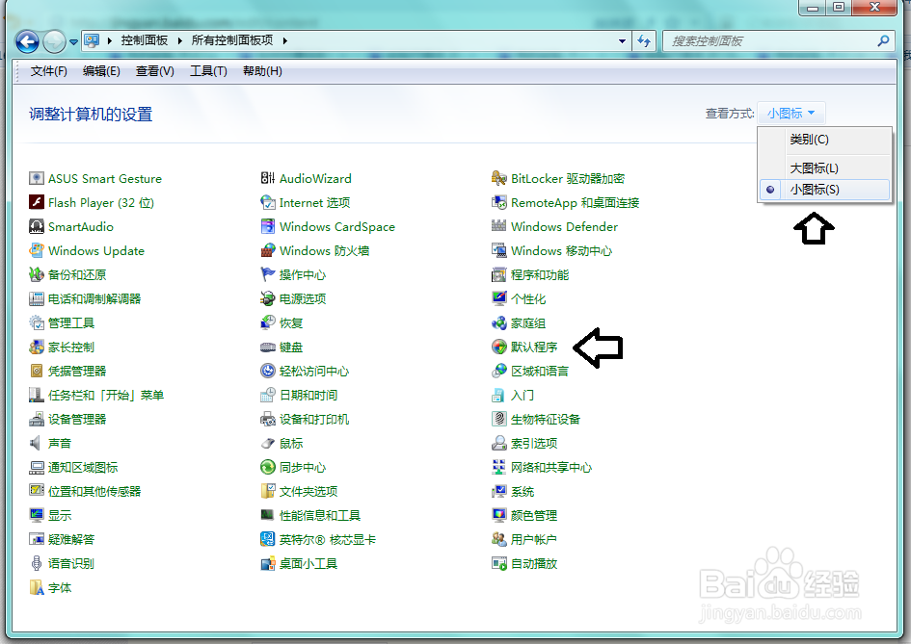Click in the 搜索控制面板 search box
The width and height of the screenshot is (911, 644).
point(767,41)
